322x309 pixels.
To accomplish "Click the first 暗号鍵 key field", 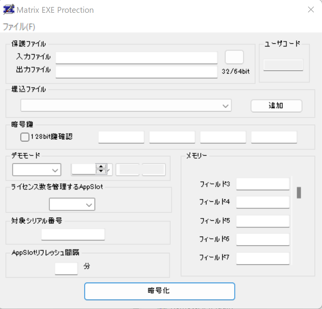I will tap(121, 137).
